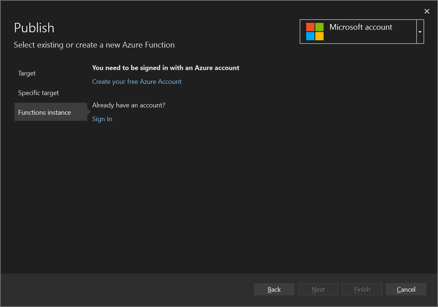
Task: Click the "Already have an account?" text
Action: point(129,105)
